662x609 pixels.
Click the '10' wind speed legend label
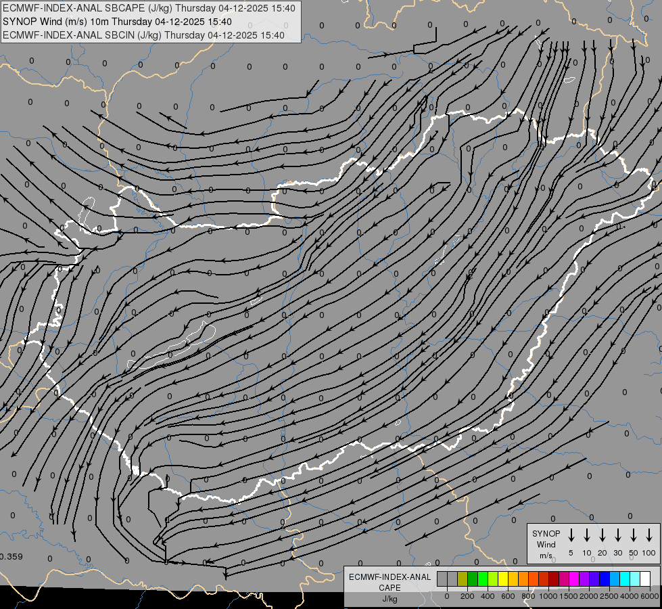[587, 553]
